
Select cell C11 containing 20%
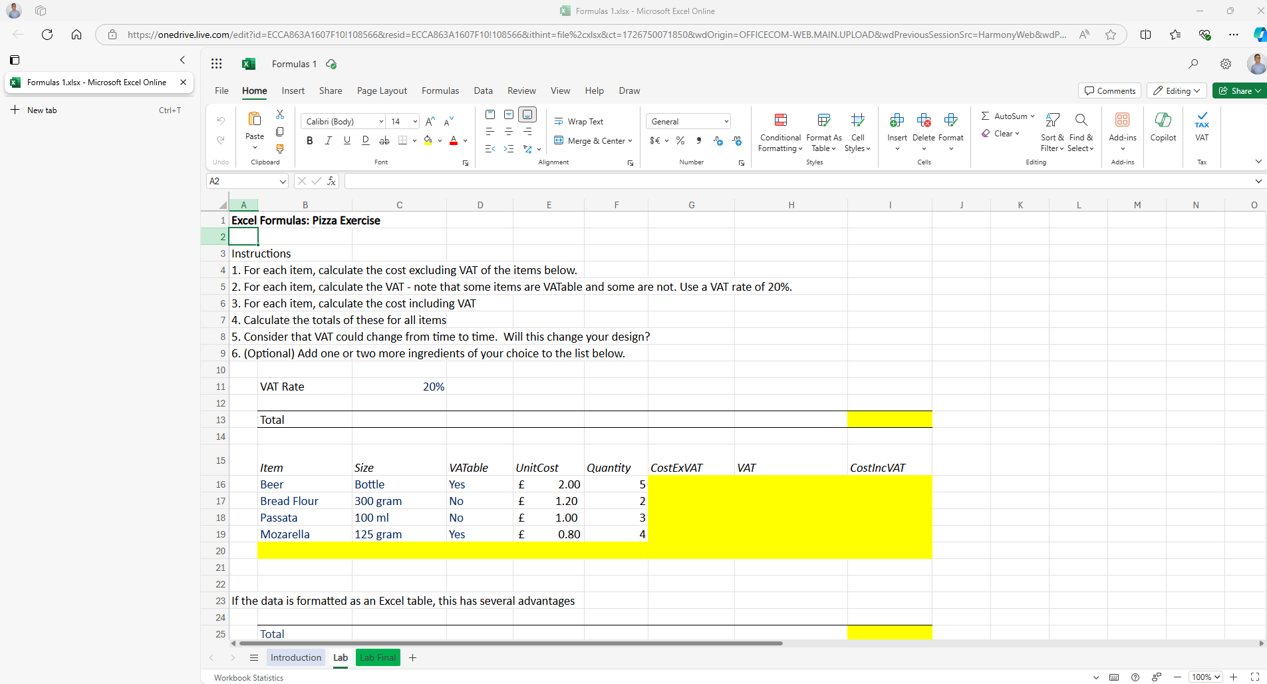pyautogui.click(x=399, y=387)
